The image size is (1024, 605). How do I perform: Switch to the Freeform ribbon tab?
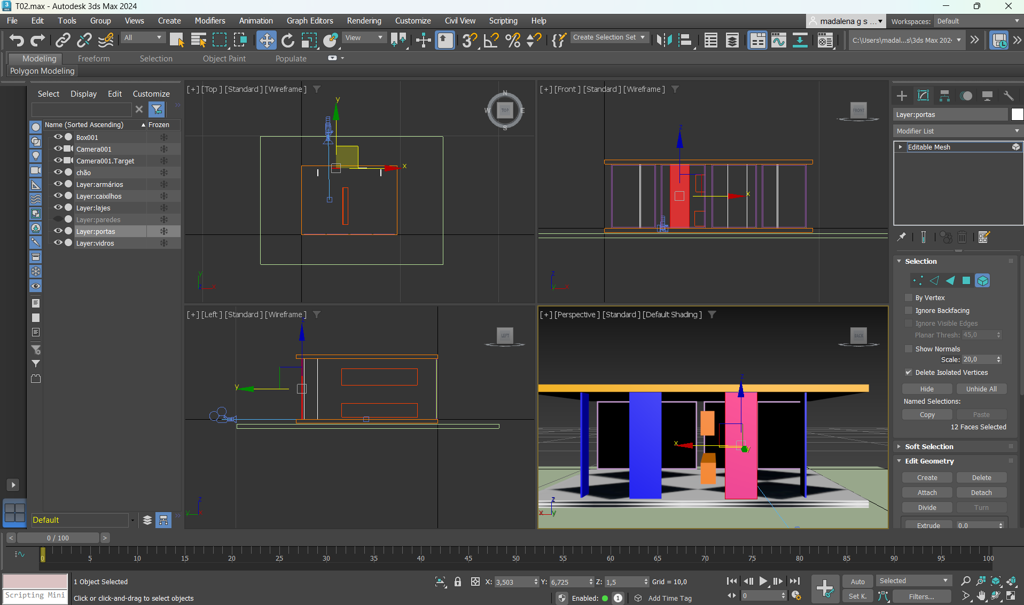click(x=93, y=59)
